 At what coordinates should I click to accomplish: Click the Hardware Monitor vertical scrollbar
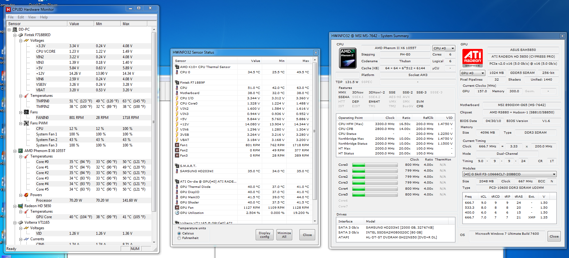pos(154,122)
